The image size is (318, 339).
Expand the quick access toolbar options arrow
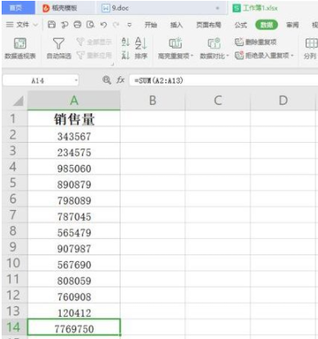coord(129,25)
